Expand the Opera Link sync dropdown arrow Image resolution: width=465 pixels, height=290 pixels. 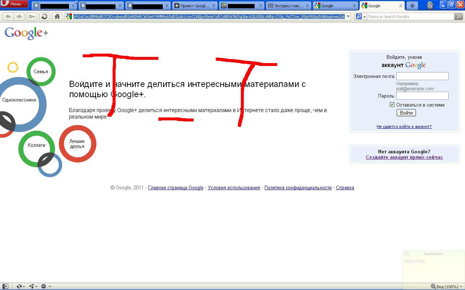coord(24,287)
